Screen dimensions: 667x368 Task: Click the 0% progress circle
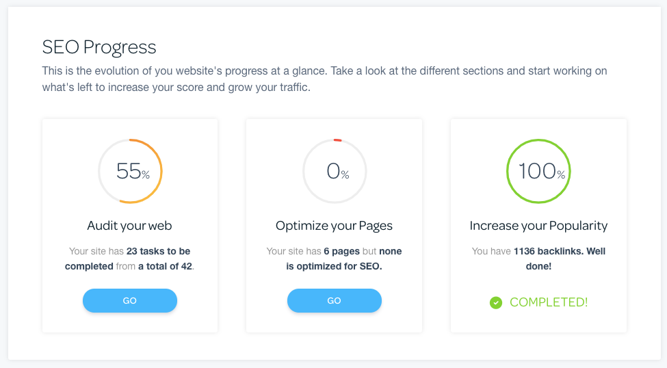coord(335,171)
